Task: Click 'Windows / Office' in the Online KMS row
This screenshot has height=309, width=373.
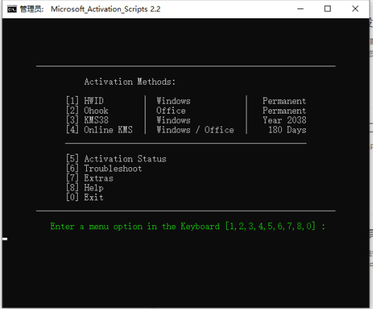Action: pyautogui.click(x=195, y=130)
